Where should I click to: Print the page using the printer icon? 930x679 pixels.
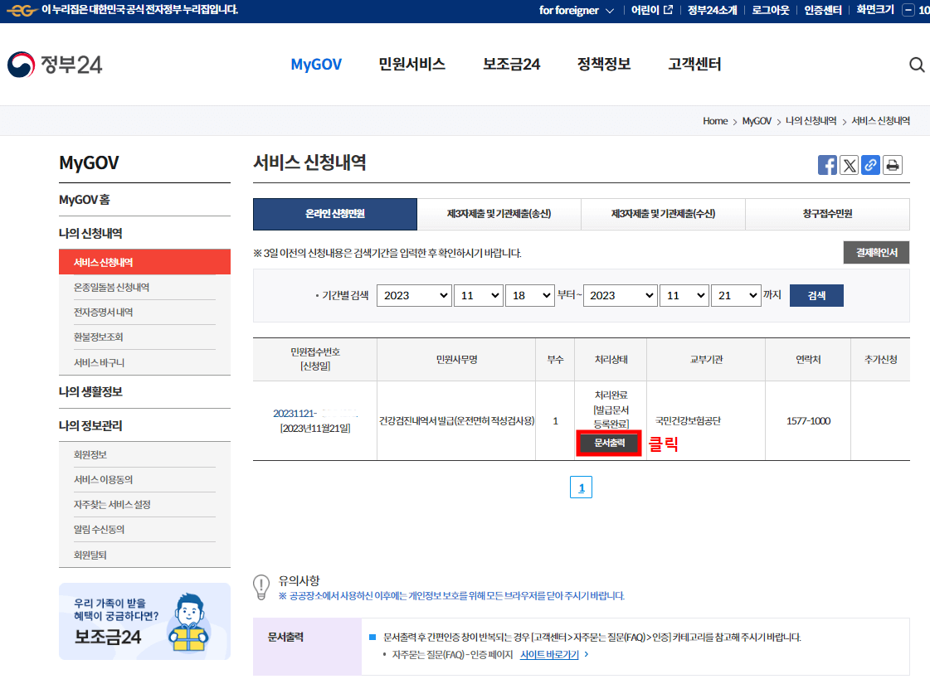click(x=892, y=165)
